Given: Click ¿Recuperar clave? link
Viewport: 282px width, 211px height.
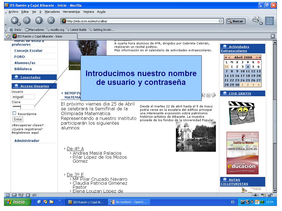Looking at the screenshot, I should click(x=28, y=125).
